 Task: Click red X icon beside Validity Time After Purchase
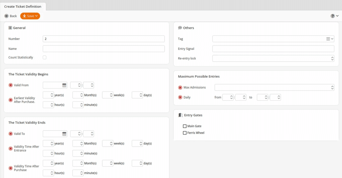(10, 168)
